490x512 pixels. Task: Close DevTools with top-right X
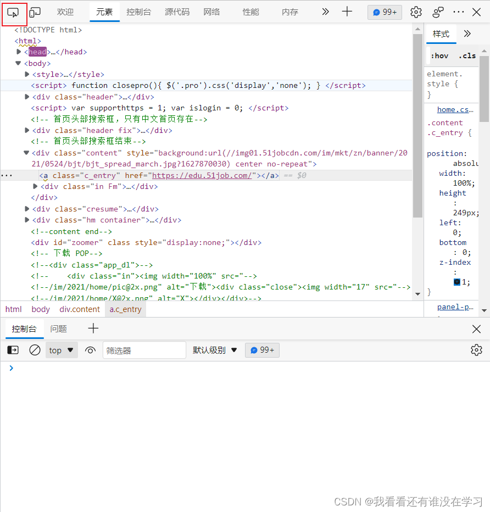pos(477,13)
